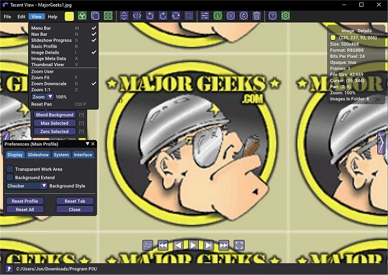Screen dimensions: 388x275
Task: Click Close button in Preferences
Action: coord(75,209)
